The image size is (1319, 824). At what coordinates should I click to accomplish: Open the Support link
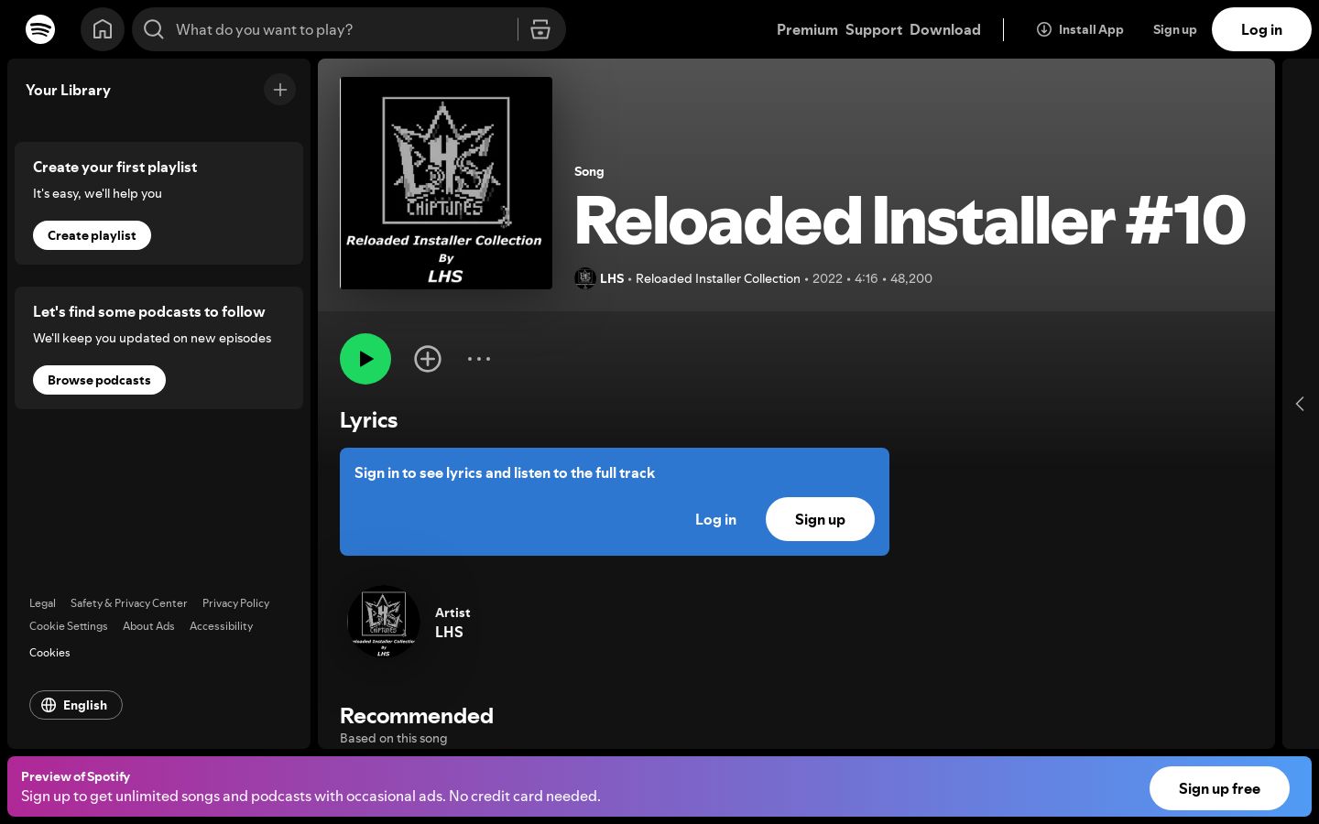point(874,29)
